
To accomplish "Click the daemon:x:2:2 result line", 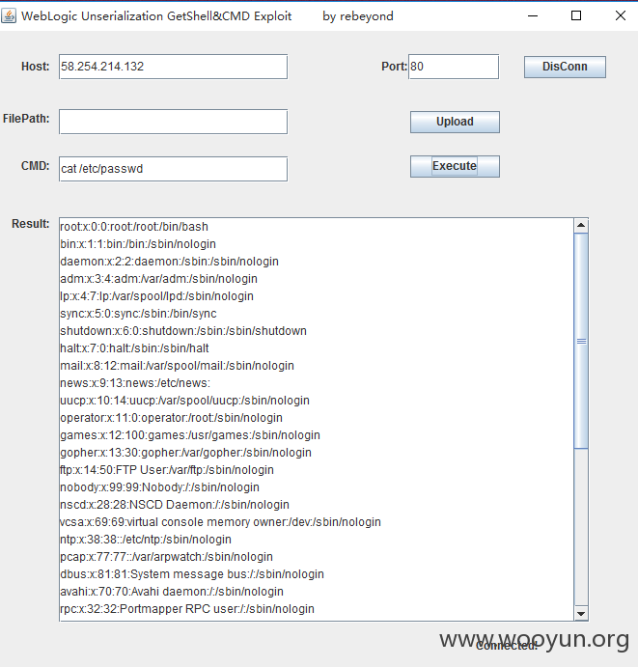I will (x=169, y=262).
